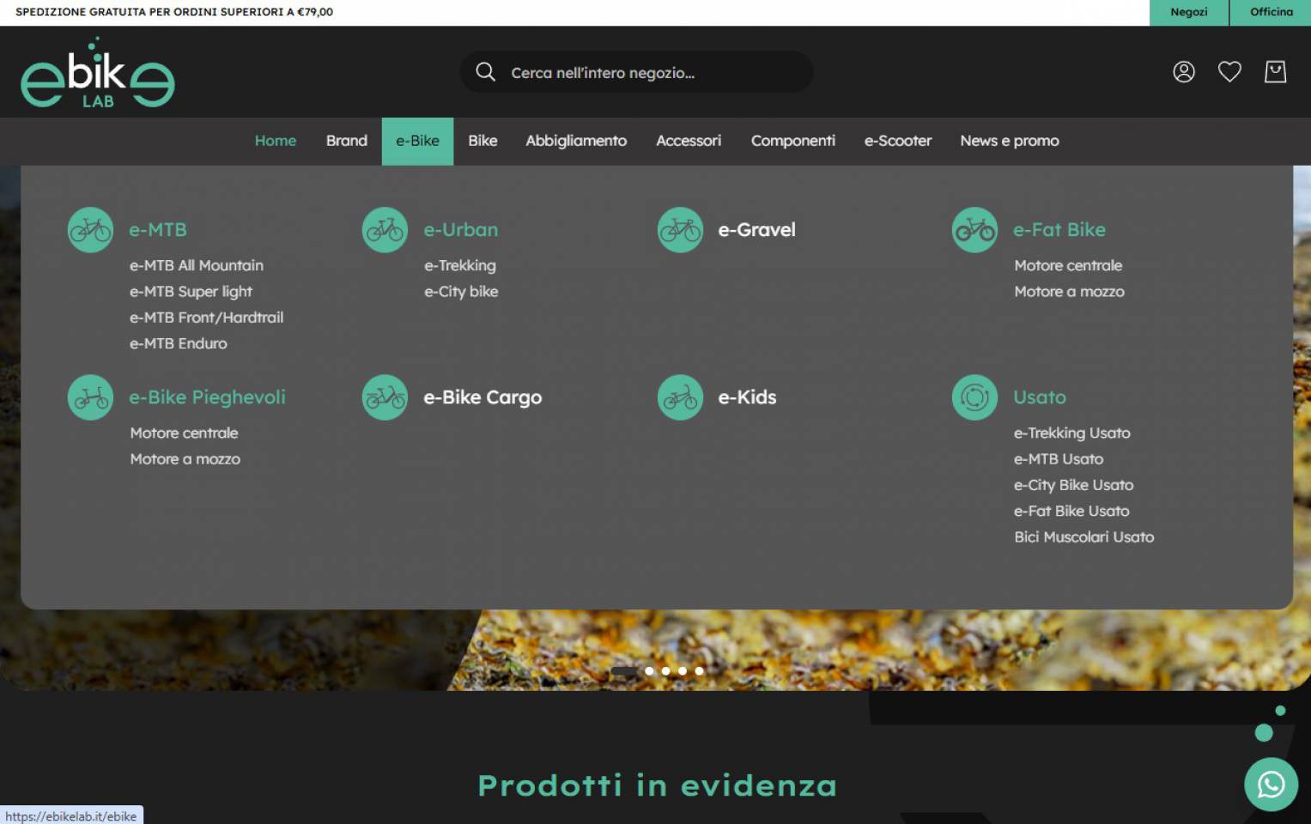The width and height of the screenshot is (1311, 824).
Task: Click the e-Fat Bike icon
Action: [x=974, y=230]
